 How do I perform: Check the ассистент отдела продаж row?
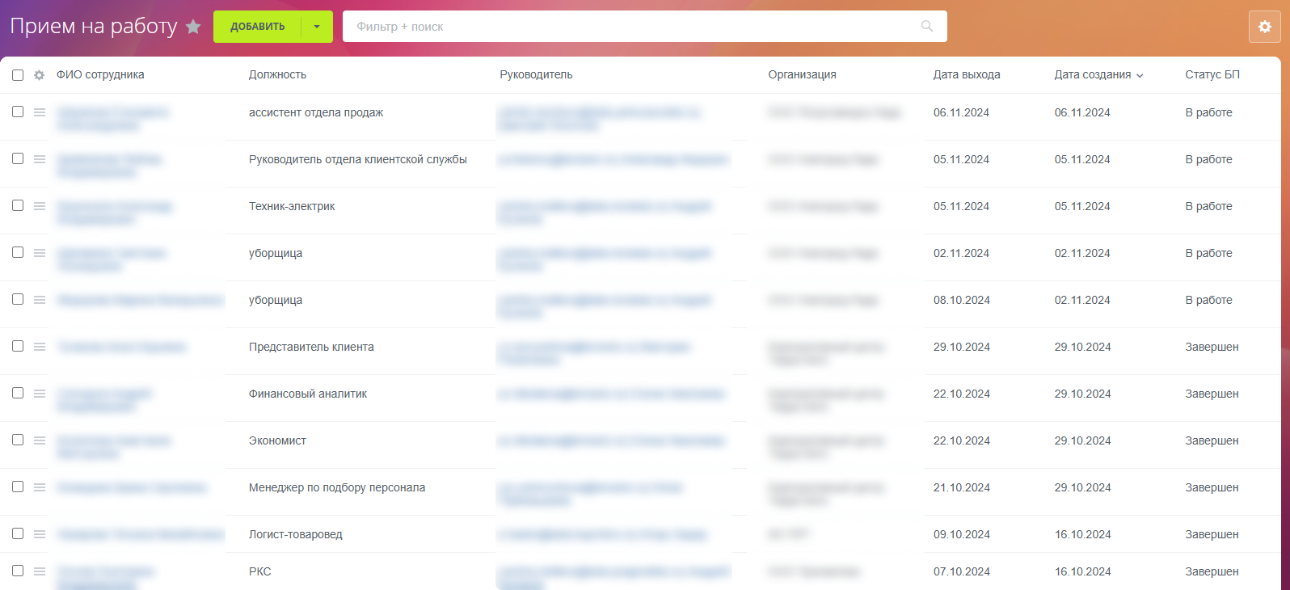point(18,112)
